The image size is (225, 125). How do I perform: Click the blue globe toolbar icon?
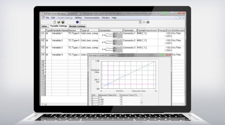click(x=77, y=22)
